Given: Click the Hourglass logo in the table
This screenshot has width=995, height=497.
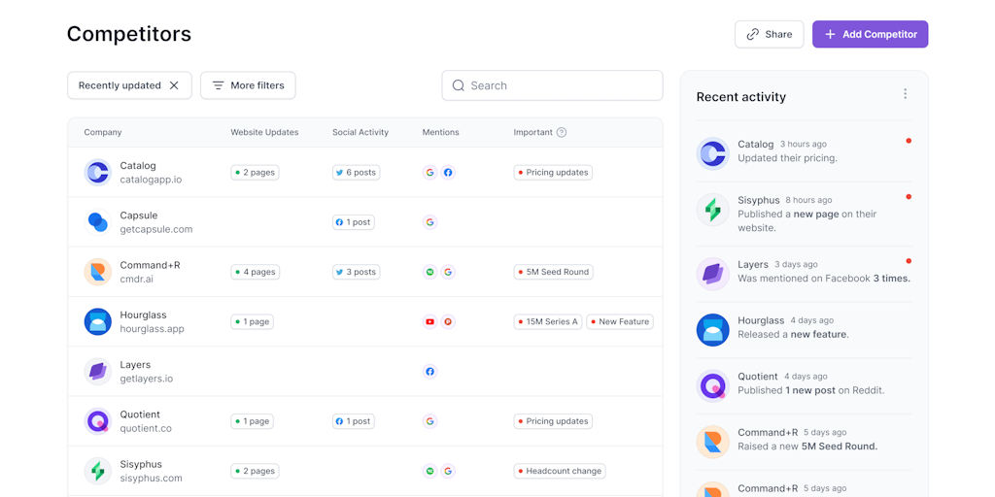Looking at the screenshot, I should tap(97, 321).
